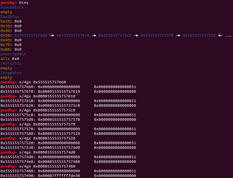233x178 pixels.
Task: Click address 0x555555757610 in the 0x50 chain
Action: coord(73,35)
